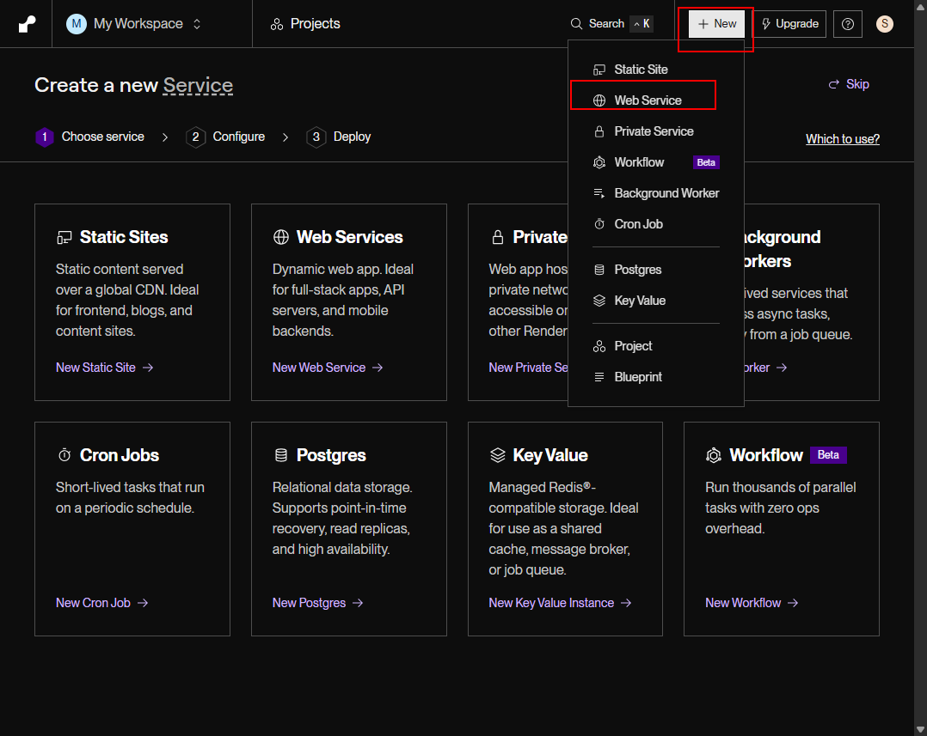
Task: Open the help question mark icon
Action: point(847,23)
